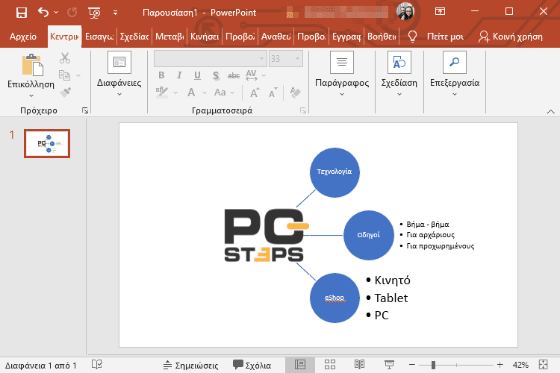This screenshot has width=560, height=373.
Task: Click the text highlight color icon
Action: (x=162, y=93)
